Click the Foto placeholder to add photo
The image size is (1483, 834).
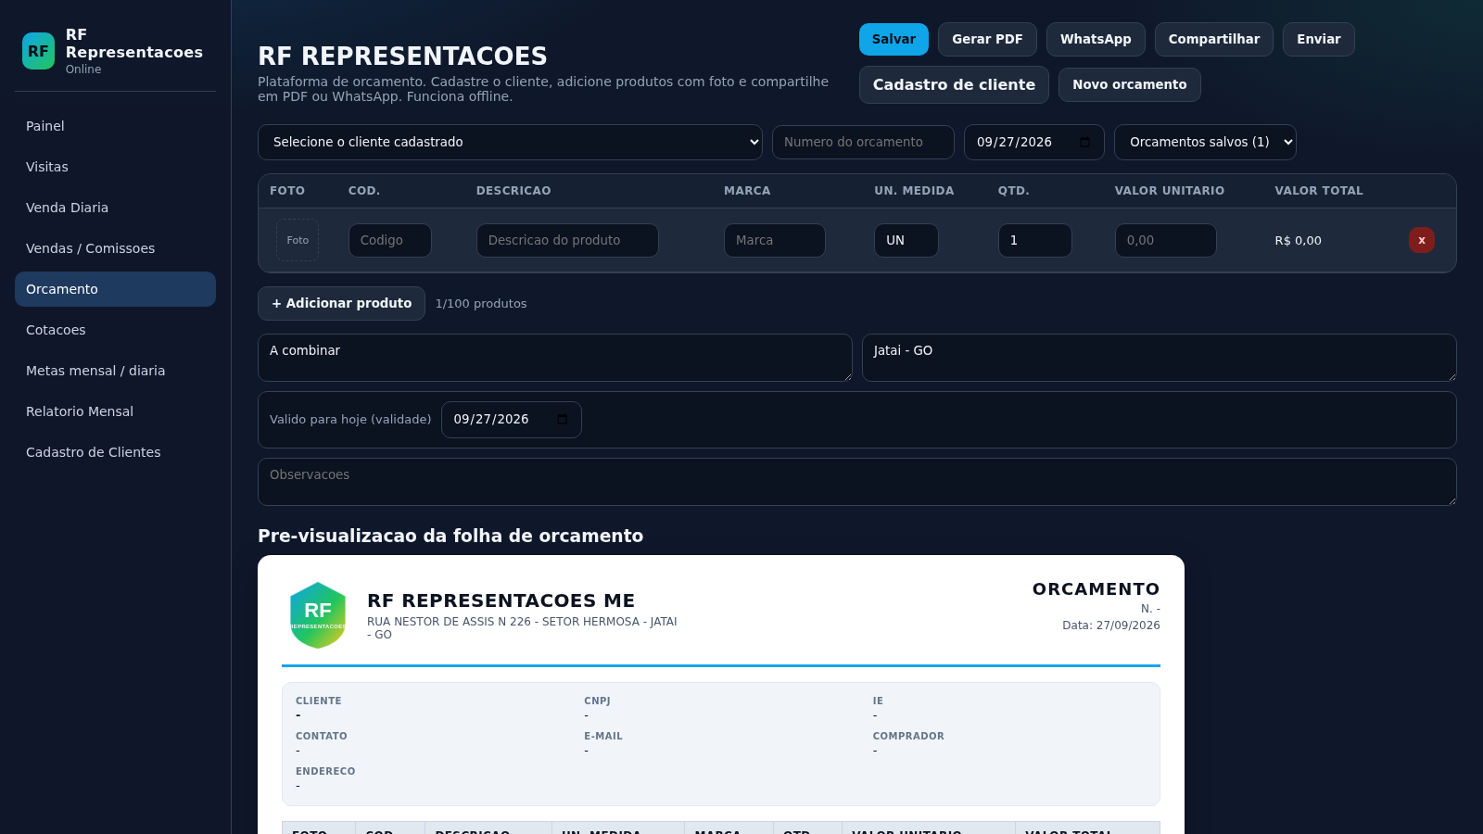298,240
